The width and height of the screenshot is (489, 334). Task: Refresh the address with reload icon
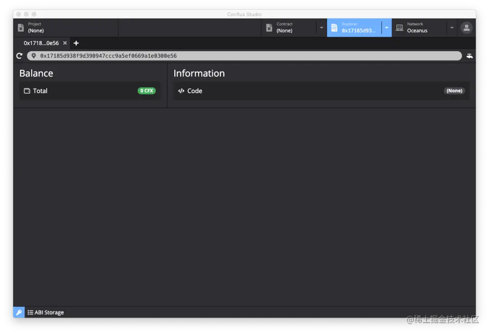coord(19,56)
